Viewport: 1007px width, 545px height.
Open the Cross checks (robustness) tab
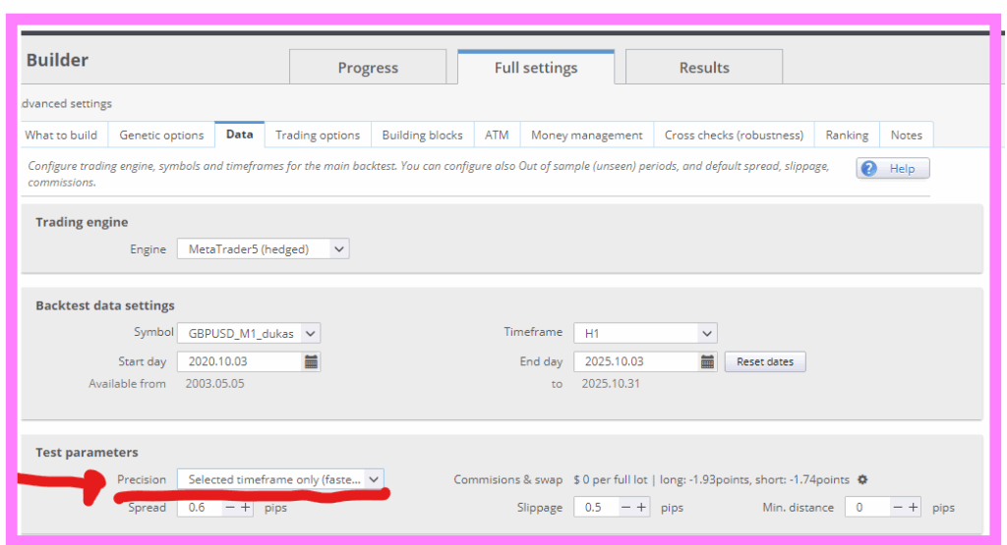click(x=734, y=135)
